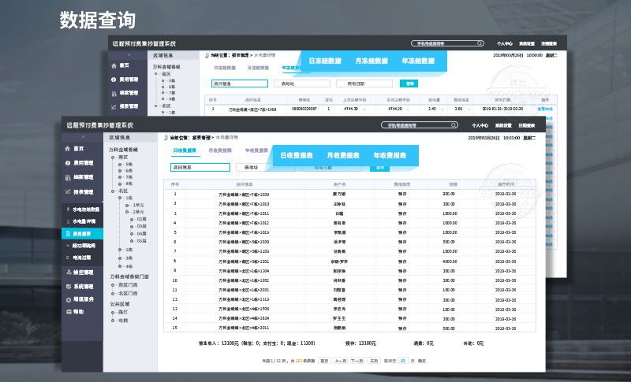Switch to the 月收费报表 tab
Screen dimensions: 631x382
tap(219, 150)
